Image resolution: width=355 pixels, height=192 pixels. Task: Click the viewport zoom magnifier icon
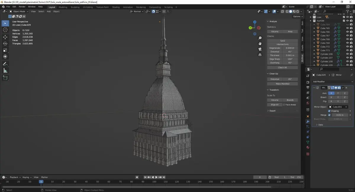[260, 38]
